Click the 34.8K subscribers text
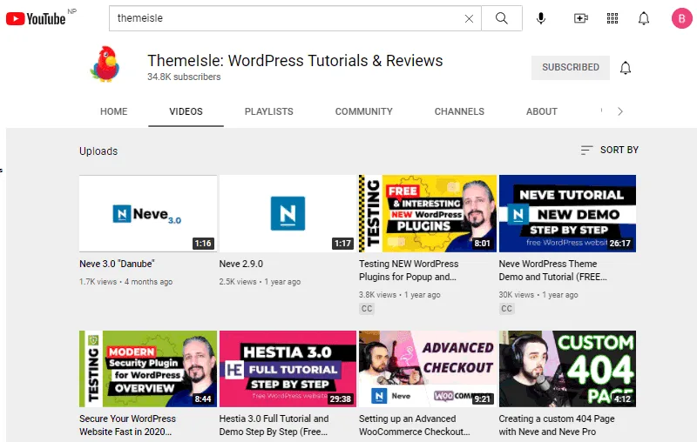The height and width of the screenshot is (442, 697). tap(184, 77)
